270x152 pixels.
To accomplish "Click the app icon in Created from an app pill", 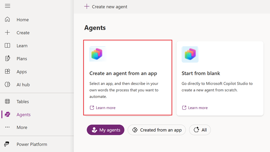I will tap(135, 130).
